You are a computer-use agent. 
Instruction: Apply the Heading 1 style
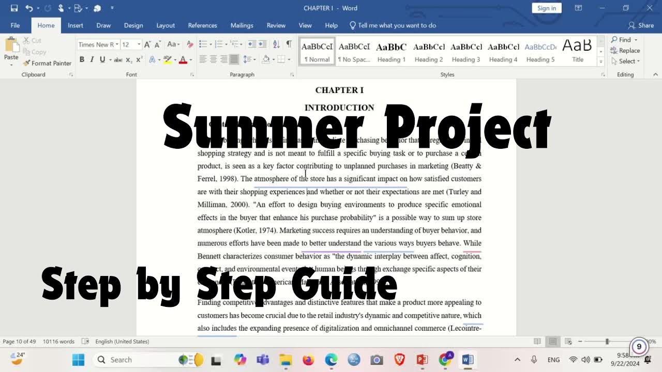click(392, 52)
